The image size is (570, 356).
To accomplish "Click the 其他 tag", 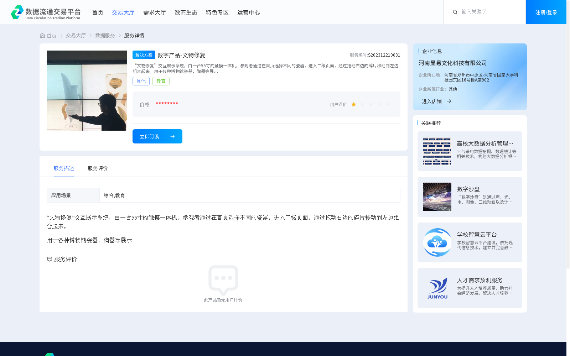I will coord(141,81).
